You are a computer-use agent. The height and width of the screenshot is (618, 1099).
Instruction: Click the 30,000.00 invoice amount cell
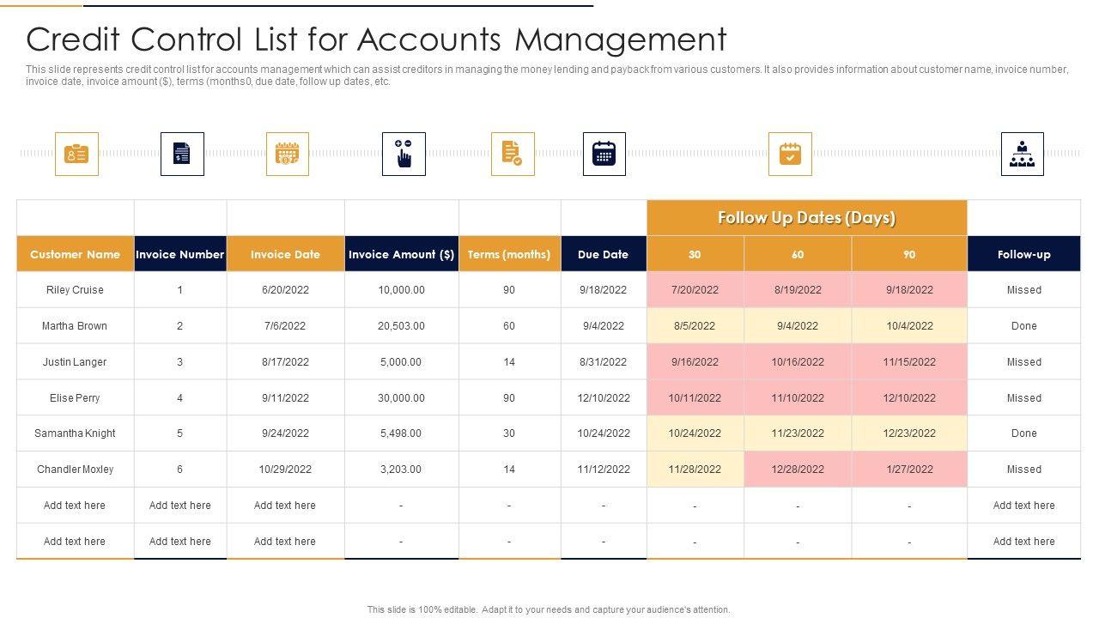pyautogui.click(x=401, y=398)
